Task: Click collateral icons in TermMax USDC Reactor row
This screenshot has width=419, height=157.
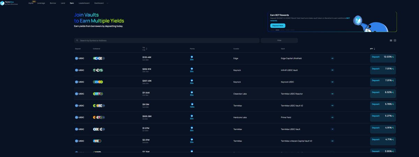Action: click(x=98, y=94)
